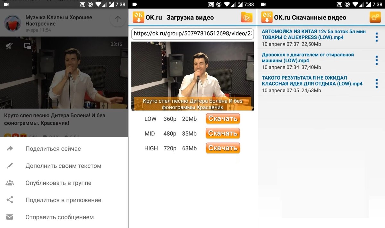
Task: Open the downloaded videos folder icon in Загрузка видео
Action: 247,17
